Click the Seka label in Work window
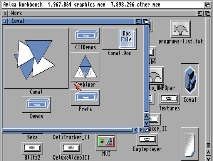The image size is (213, 161). 32,137
